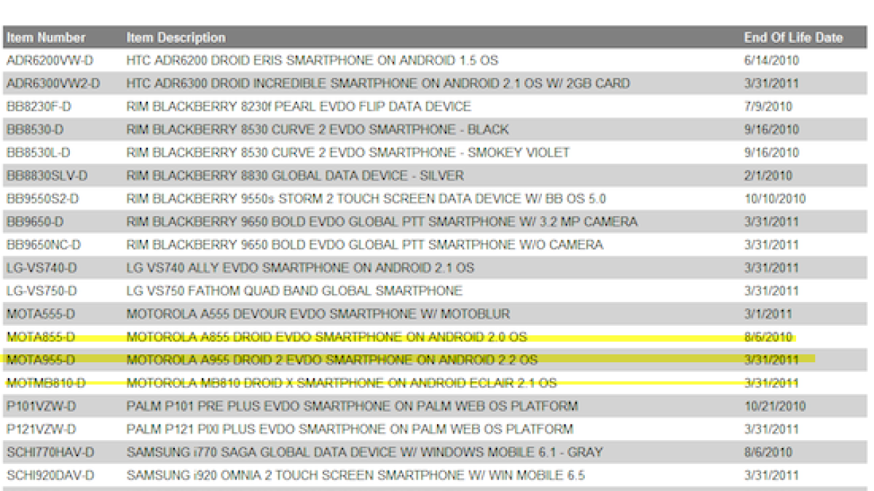Click the 8530 CURVE 2 SMOKEY VIOLET description
Viewport: 874px width, 491px height.
(348, 153)
